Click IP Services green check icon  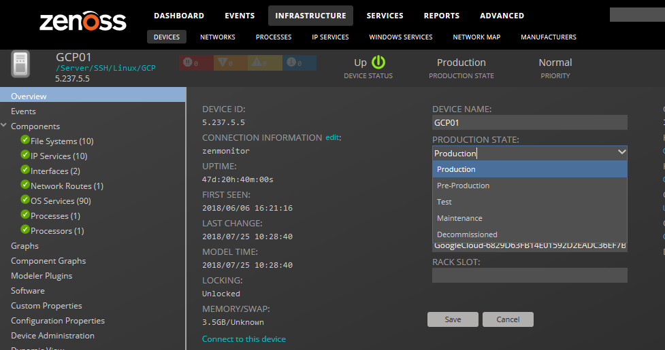(25, 154)
